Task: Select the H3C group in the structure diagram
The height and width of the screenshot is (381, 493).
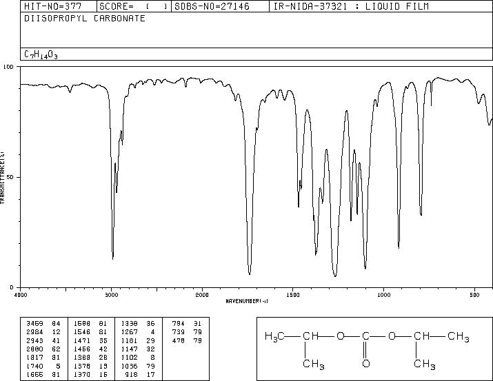Action: (x=274, y=336)
